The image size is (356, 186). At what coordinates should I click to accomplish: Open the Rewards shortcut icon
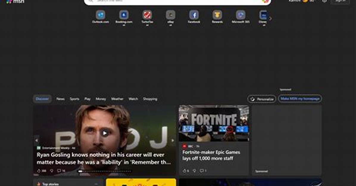(x=217, y=15)
